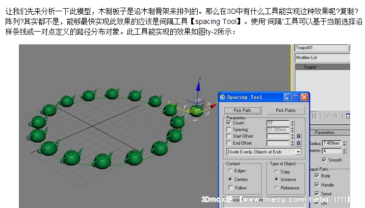This screenshot has width=365, height=208.
Task: Uncheck the Handle teapot part
Action: pyautogui.click(x=317, y=185)
